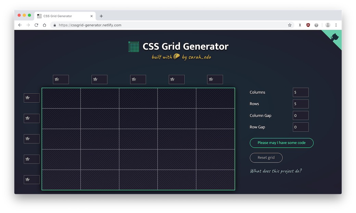Select the top-right grid cell
Viewport: 356px width, 213px height.
(215, 98)
